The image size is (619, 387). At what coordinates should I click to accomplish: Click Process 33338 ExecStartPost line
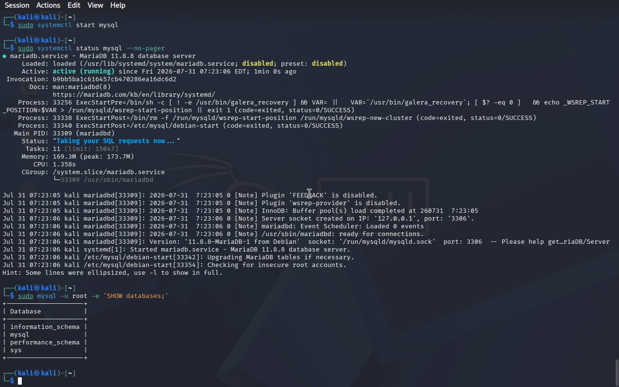277,118
